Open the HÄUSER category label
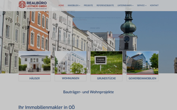Screen dimensions: 177x110 click(x=35, y=78)
